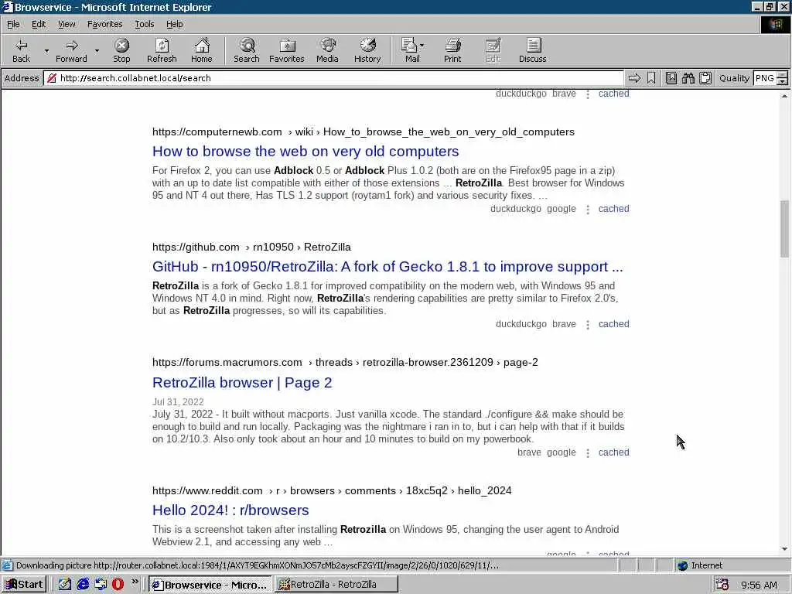Open the Tools menu
The width and height of the screenshot is (792, 594).
click(x=144, y=24)
